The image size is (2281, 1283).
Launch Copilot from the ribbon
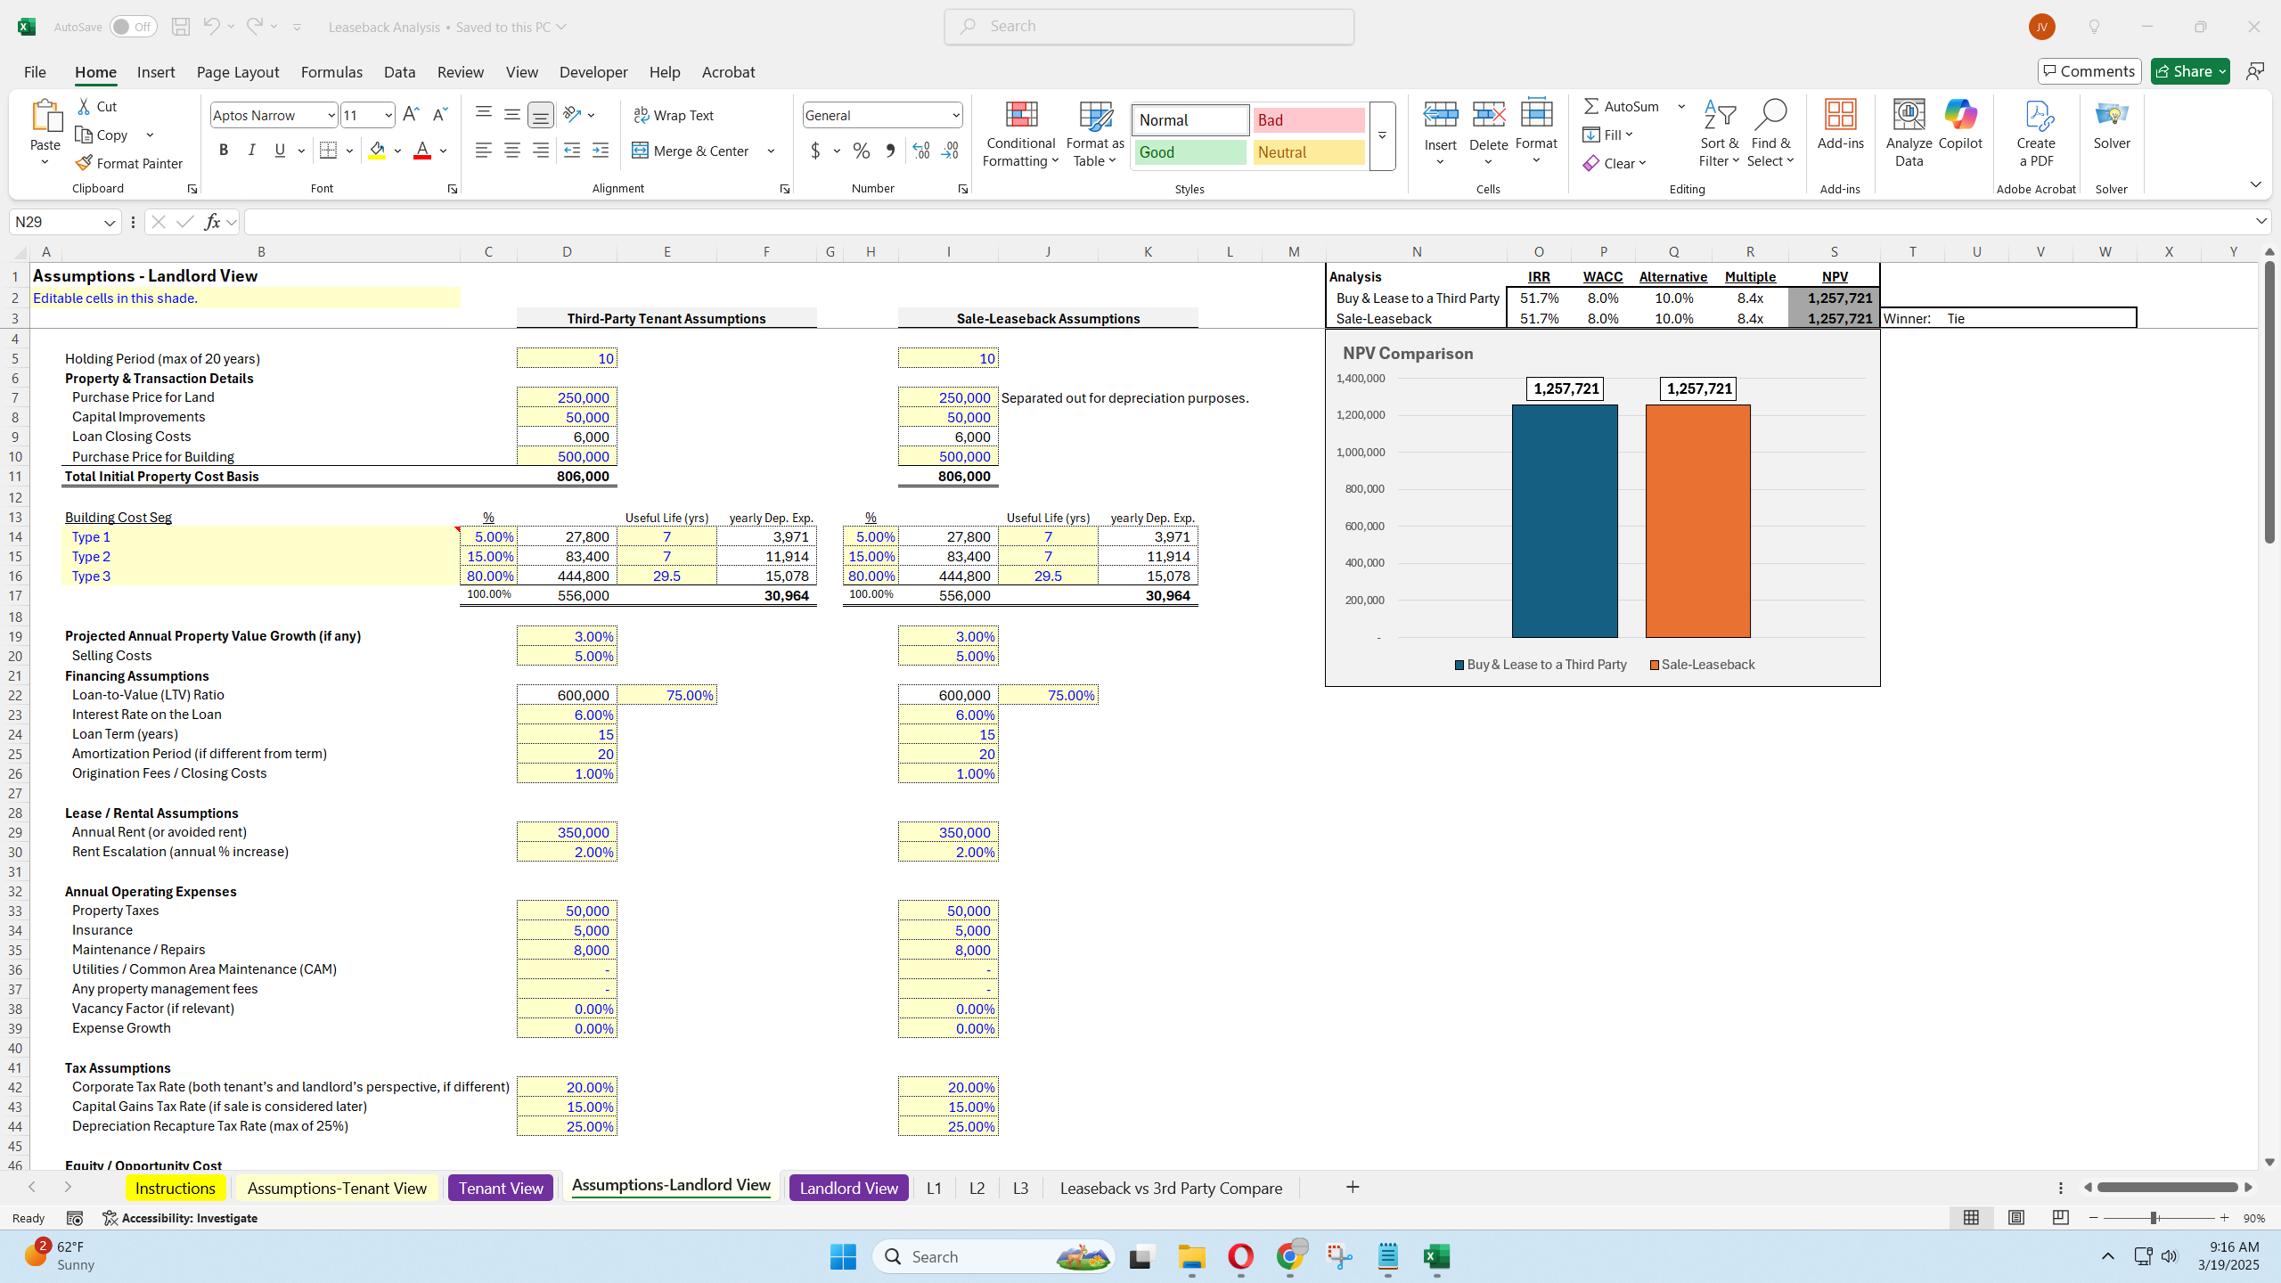pos(1960,125)
